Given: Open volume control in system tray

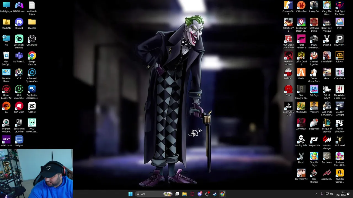Looking at the screenshot, I should click(331, 194).
